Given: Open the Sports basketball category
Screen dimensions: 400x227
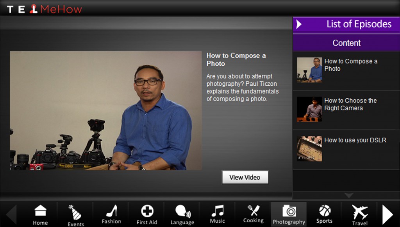Looking at the screenshot, I should (x=324, y=215).
